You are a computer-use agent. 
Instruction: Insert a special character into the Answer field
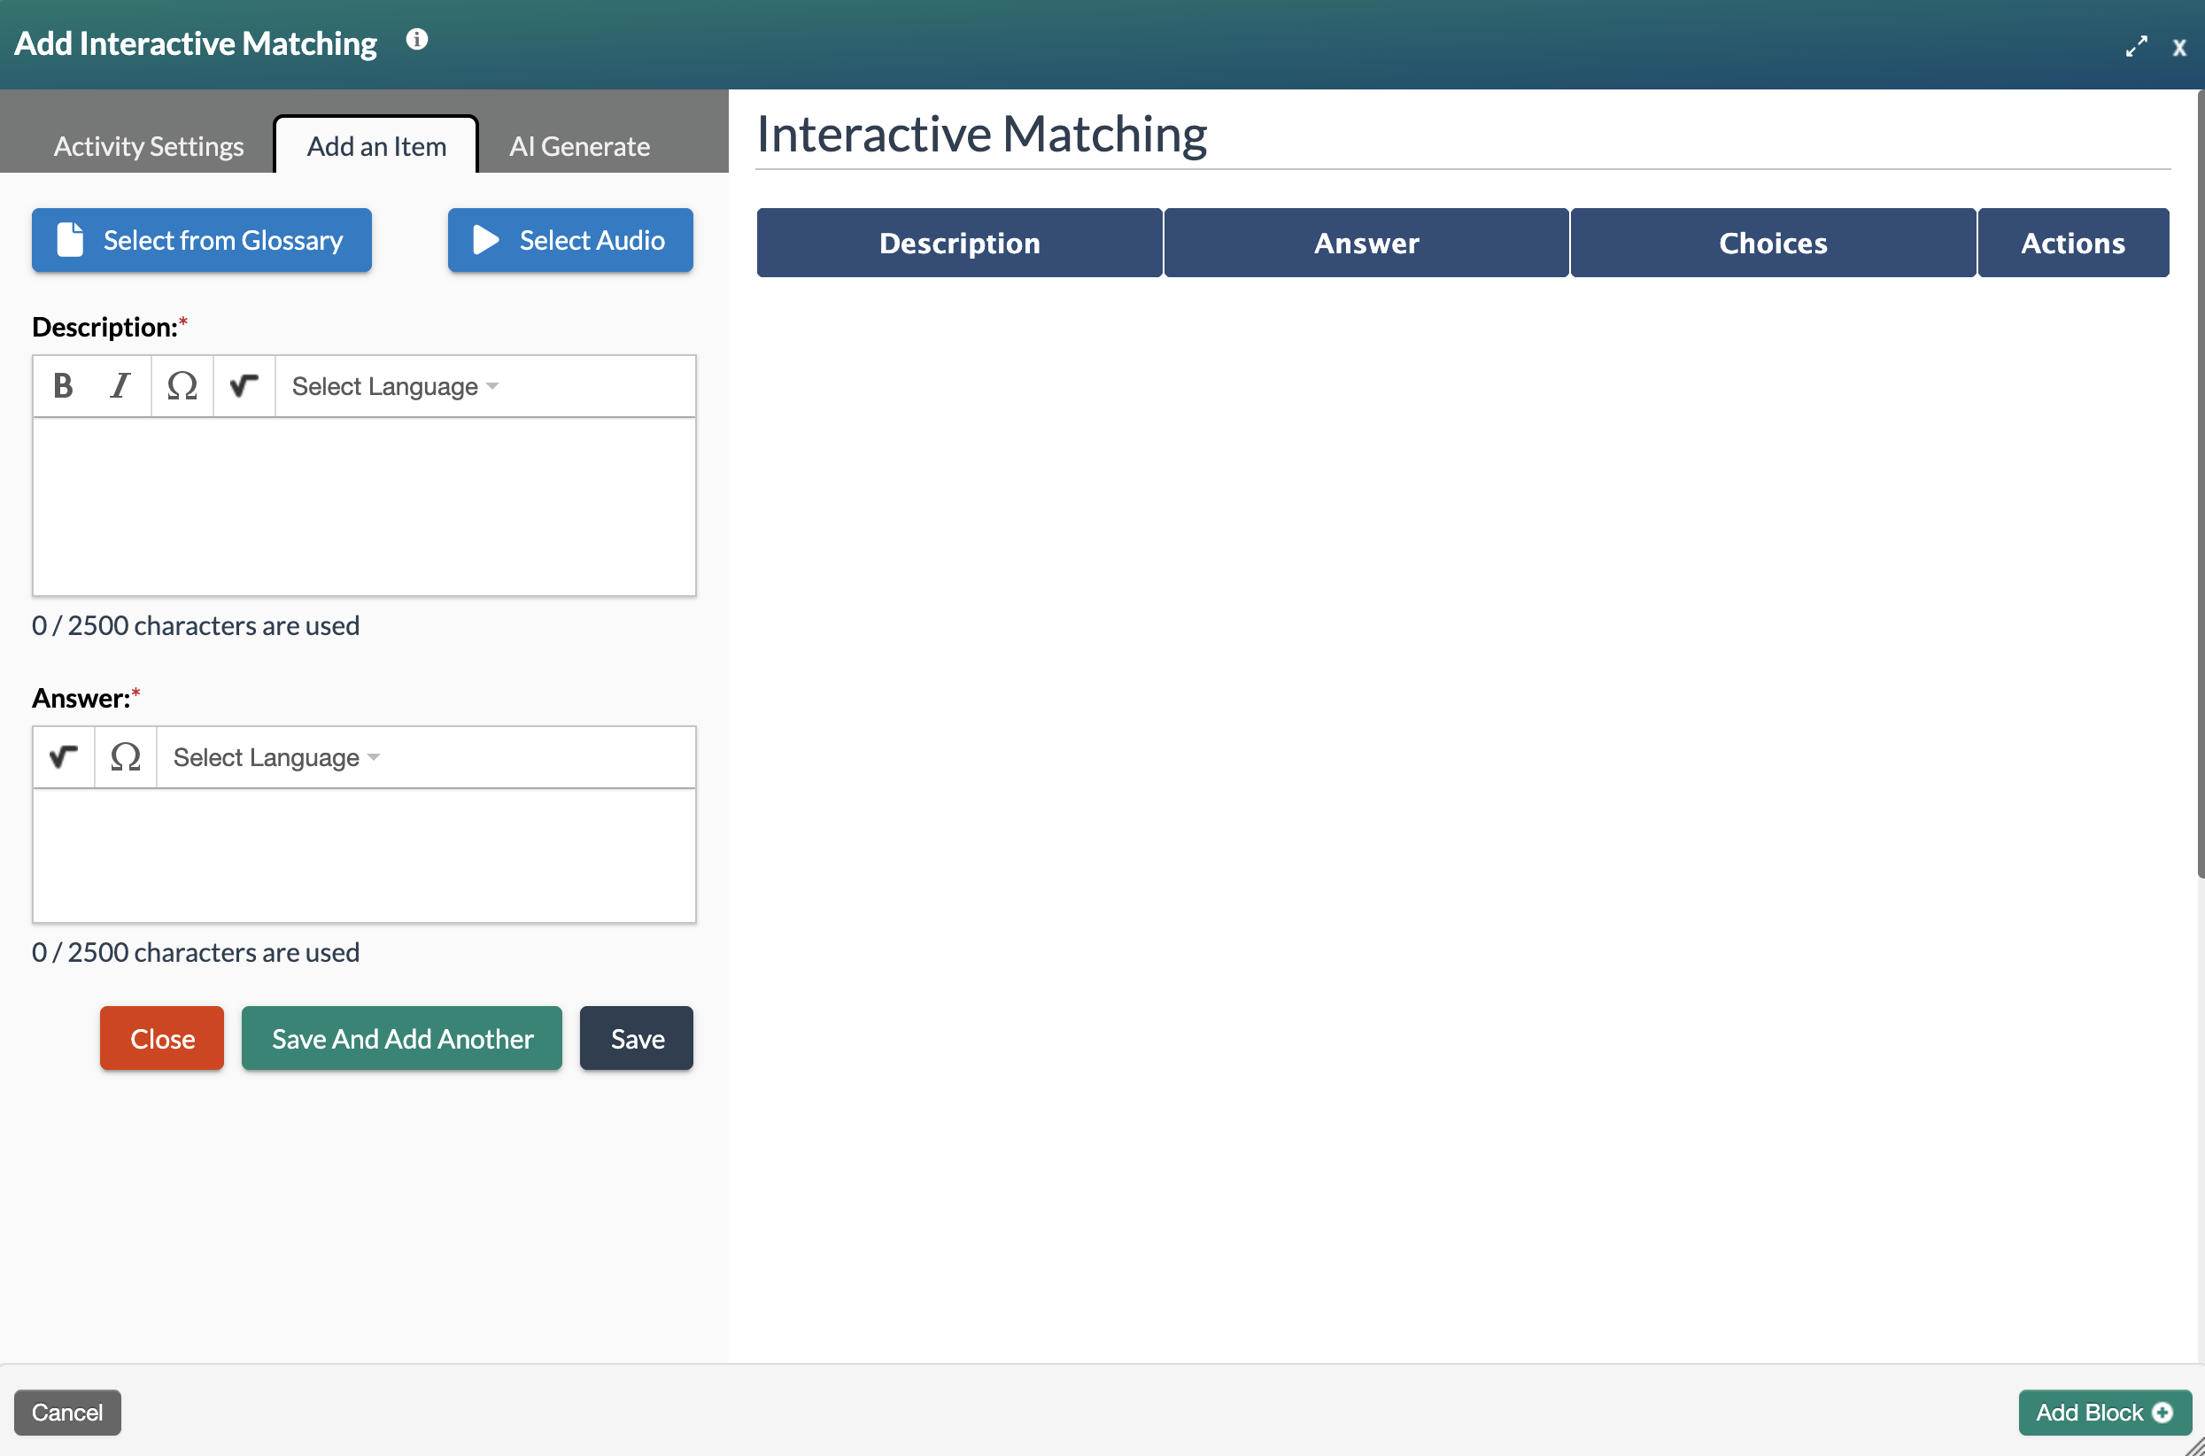(126, 757)
